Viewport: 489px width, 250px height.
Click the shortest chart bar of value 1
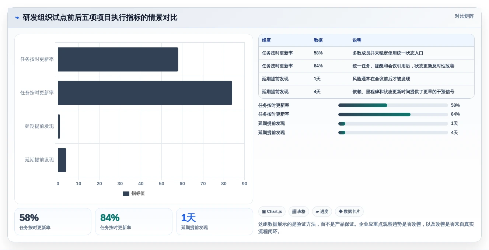pyautogui.click(x=59, y=126)
